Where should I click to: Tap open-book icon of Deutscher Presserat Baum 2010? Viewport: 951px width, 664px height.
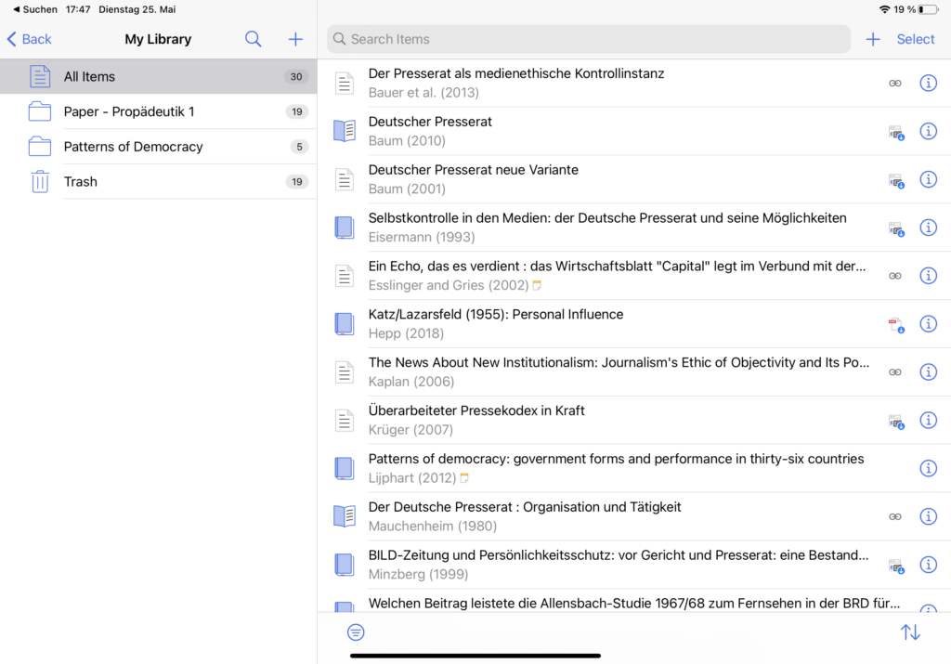pyautogui.click(x=345, y=131)
